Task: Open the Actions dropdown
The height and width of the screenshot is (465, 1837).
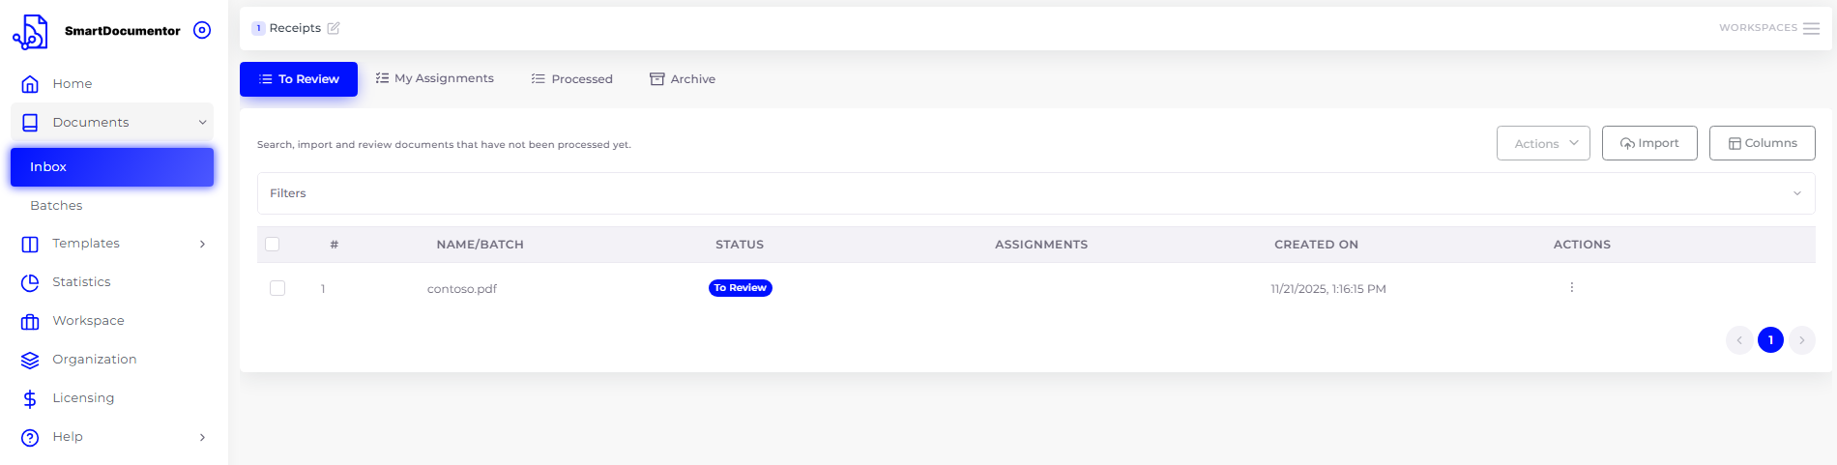Action: click(x=1542, y=143)
